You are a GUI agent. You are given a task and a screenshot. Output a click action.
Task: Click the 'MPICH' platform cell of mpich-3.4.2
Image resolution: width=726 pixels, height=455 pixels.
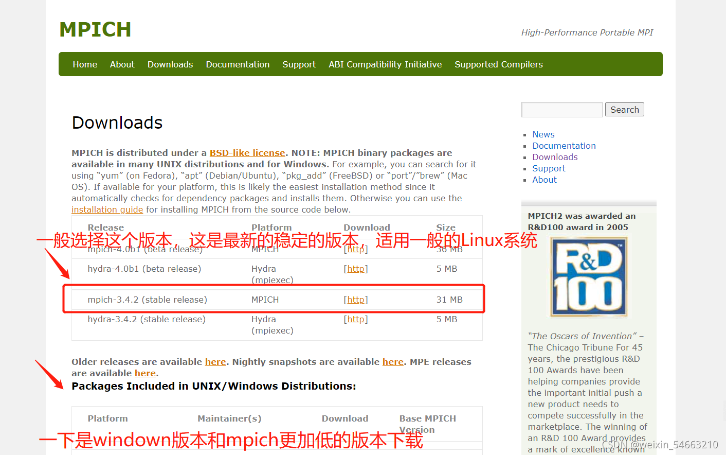[265, 300]
